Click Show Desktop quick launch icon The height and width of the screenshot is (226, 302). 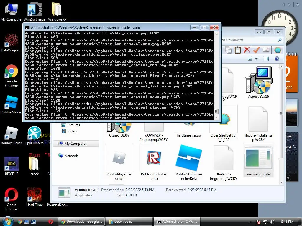26,222
